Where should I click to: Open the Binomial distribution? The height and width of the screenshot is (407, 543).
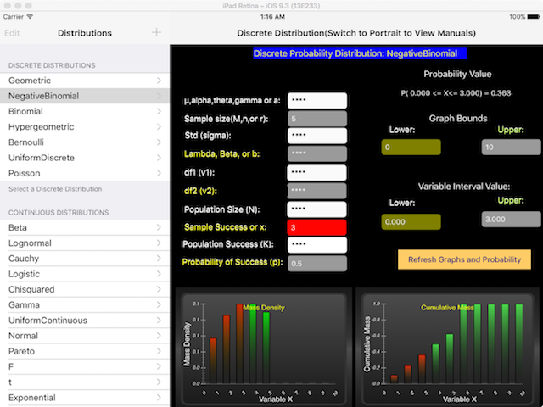tap(85, 111)
